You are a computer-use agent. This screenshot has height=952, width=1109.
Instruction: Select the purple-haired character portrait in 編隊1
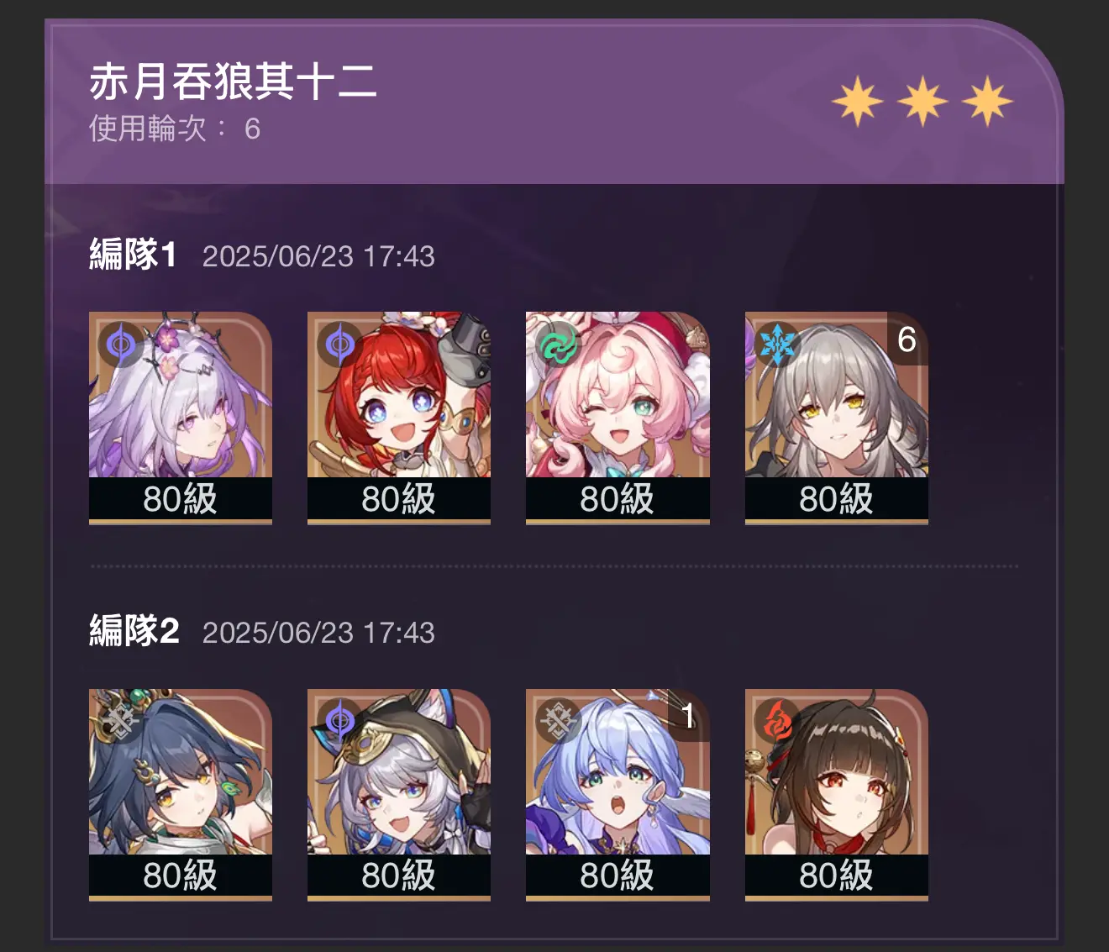click(x=181, y=418)
